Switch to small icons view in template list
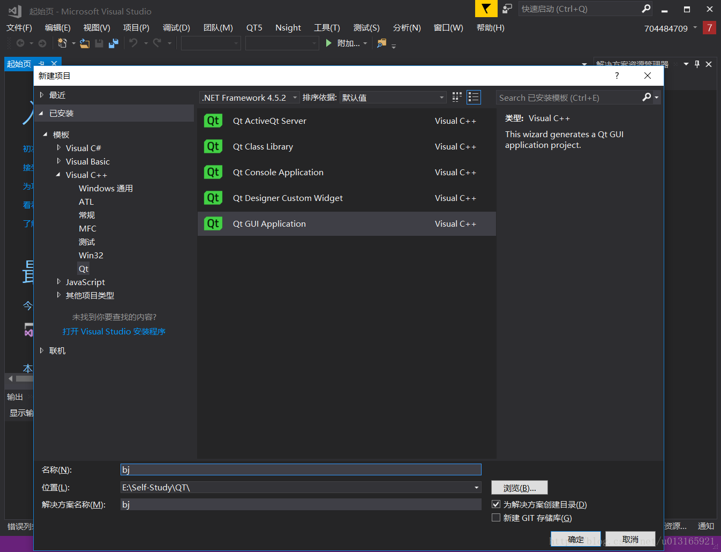The height and width of the screenshot is (552, 721). 457,97
